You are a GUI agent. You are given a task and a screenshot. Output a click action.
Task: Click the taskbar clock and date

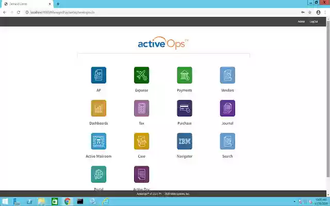(x=321, y=201)
